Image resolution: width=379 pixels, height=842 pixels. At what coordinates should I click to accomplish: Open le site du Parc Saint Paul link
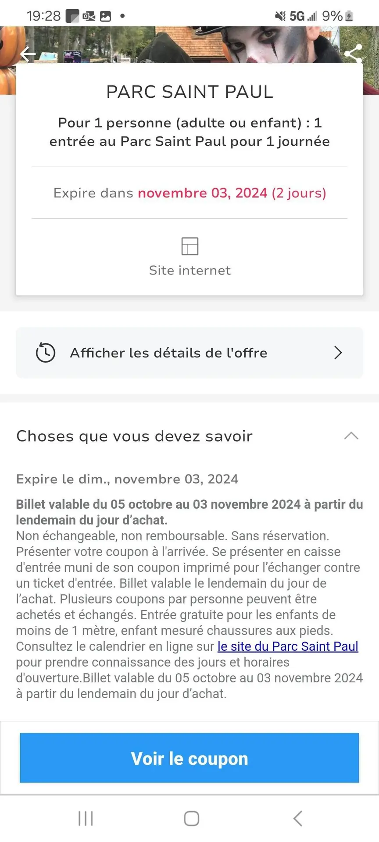[x=288, y=646]
